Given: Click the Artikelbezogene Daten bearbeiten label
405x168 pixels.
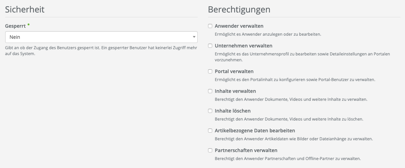Looking at the screenshot, I should click(255, 131).
